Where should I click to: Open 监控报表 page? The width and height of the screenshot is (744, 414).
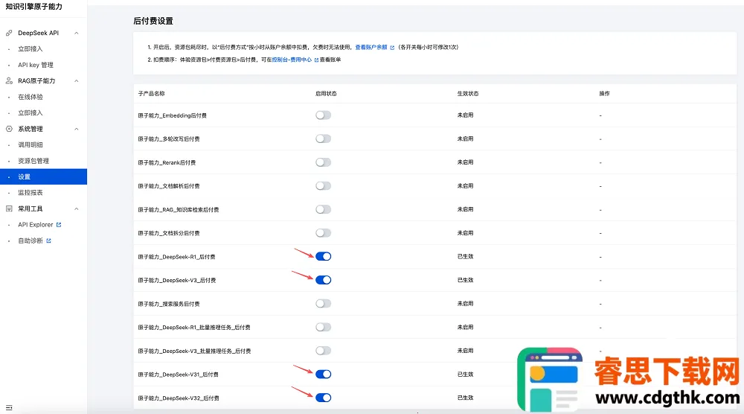31,193
